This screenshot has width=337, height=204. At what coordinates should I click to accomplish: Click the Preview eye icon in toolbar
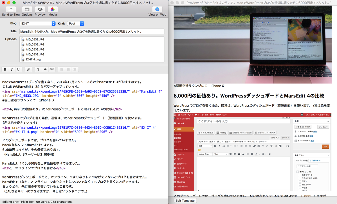(x=40, y=9)
